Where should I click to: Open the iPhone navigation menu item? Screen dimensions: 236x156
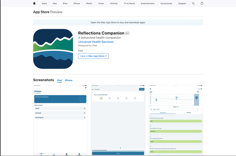[77, 3]
